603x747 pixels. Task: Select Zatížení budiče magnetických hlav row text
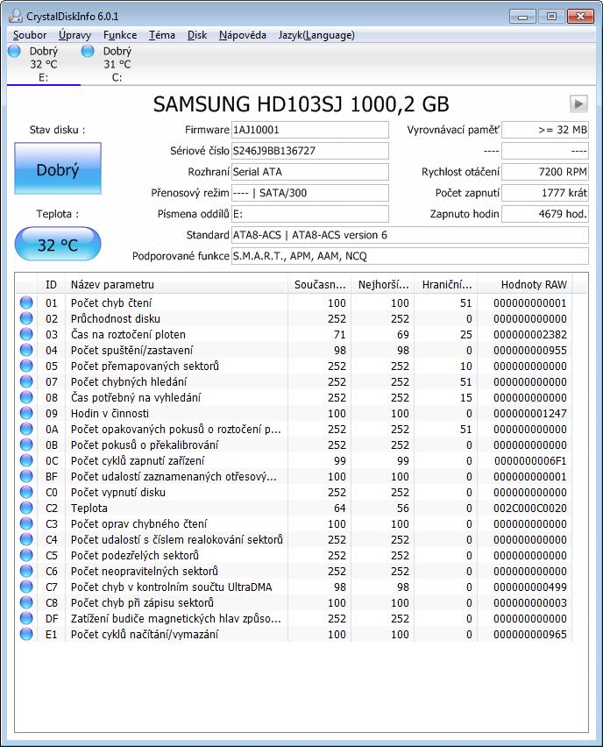click(x=176, y=618)
